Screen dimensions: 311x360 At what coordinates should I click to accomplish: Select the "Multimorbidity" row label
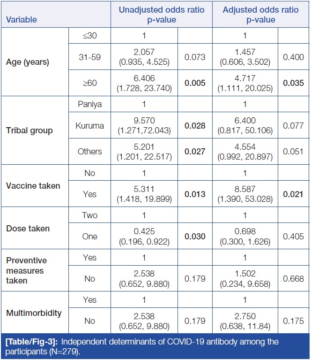coord(33,313)
